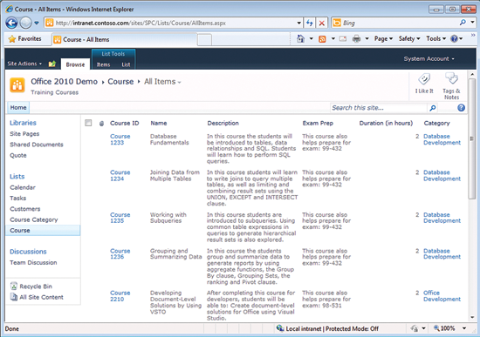Select the Course - All Items browser tab
480x337 pixels.
124,39
